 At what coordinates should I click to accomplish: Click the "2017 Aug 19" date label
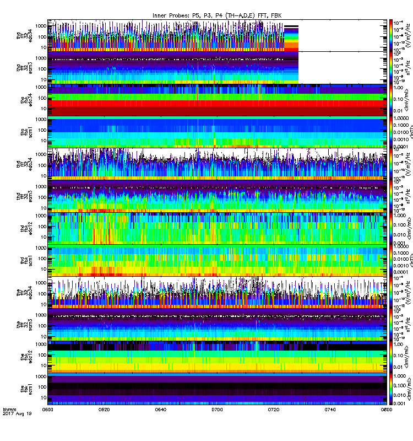point(17,414)
